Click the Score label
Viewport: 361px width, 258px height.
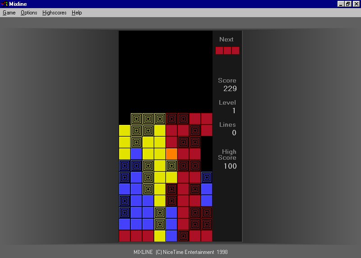[x=227, y=80]
